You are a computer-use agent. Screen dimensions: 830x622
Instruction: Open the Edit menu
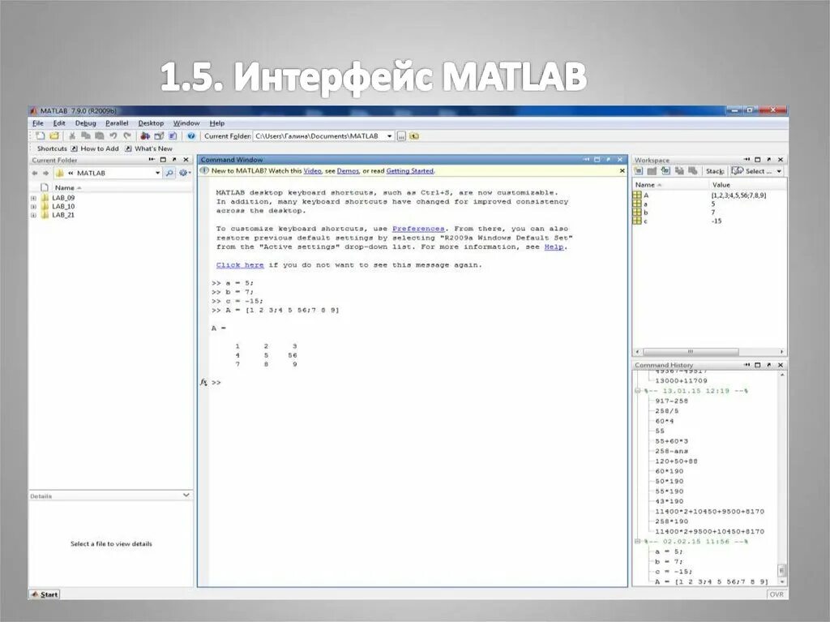click(x=58, y=123)
